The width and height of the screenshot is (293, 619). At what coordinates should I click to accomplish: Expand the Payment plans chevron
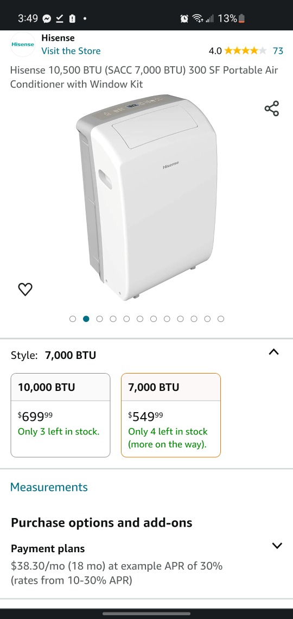(277, 546)
